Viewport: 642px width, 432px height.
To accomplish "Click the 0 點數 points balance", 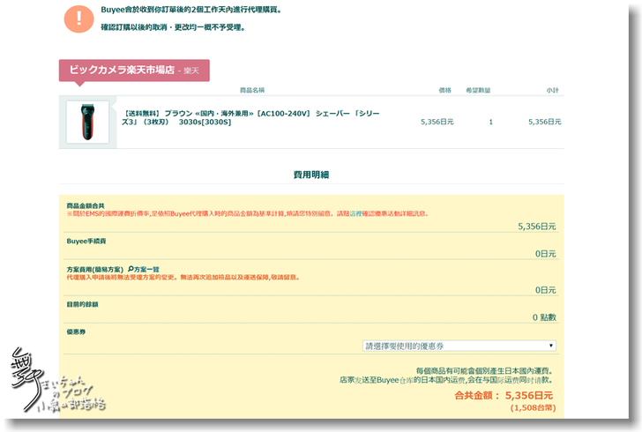I will pyautogui.click(x=543, y=317).
